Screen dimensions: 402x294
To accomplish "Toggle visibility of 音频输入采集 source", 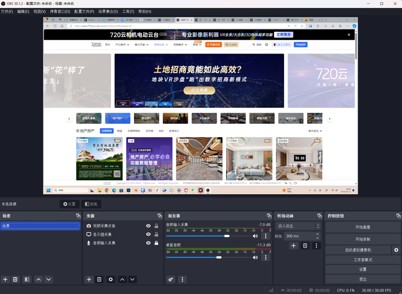I will tap(149, 243).
